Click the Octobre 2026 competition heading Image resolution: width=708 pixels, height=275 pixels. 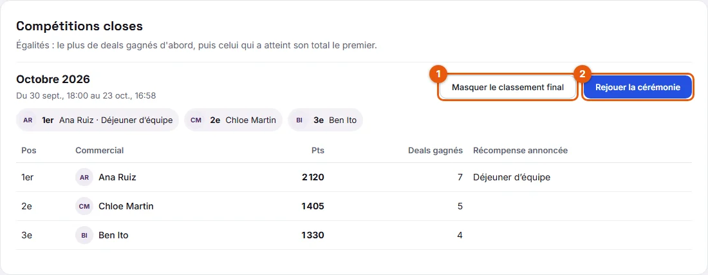(53, 79)
